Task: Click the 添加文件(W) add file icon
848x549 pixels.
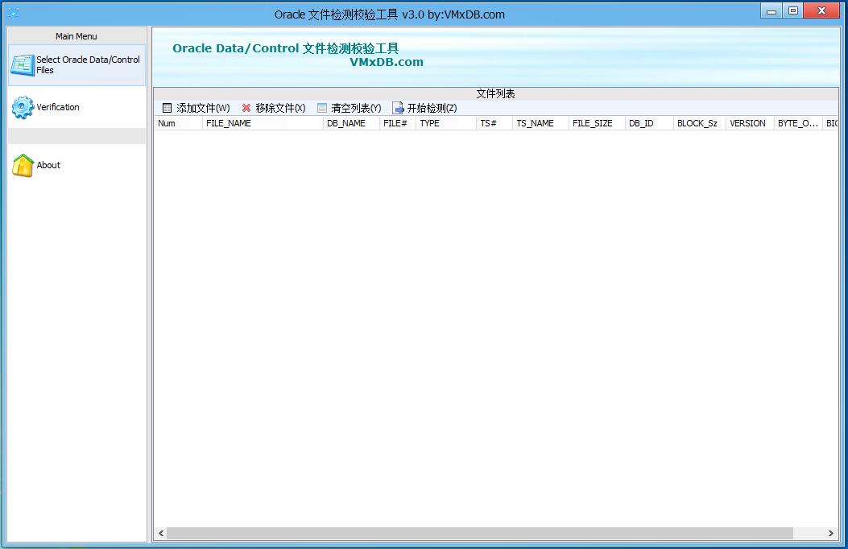Action: pyautogui.click(x=167, y=107)
